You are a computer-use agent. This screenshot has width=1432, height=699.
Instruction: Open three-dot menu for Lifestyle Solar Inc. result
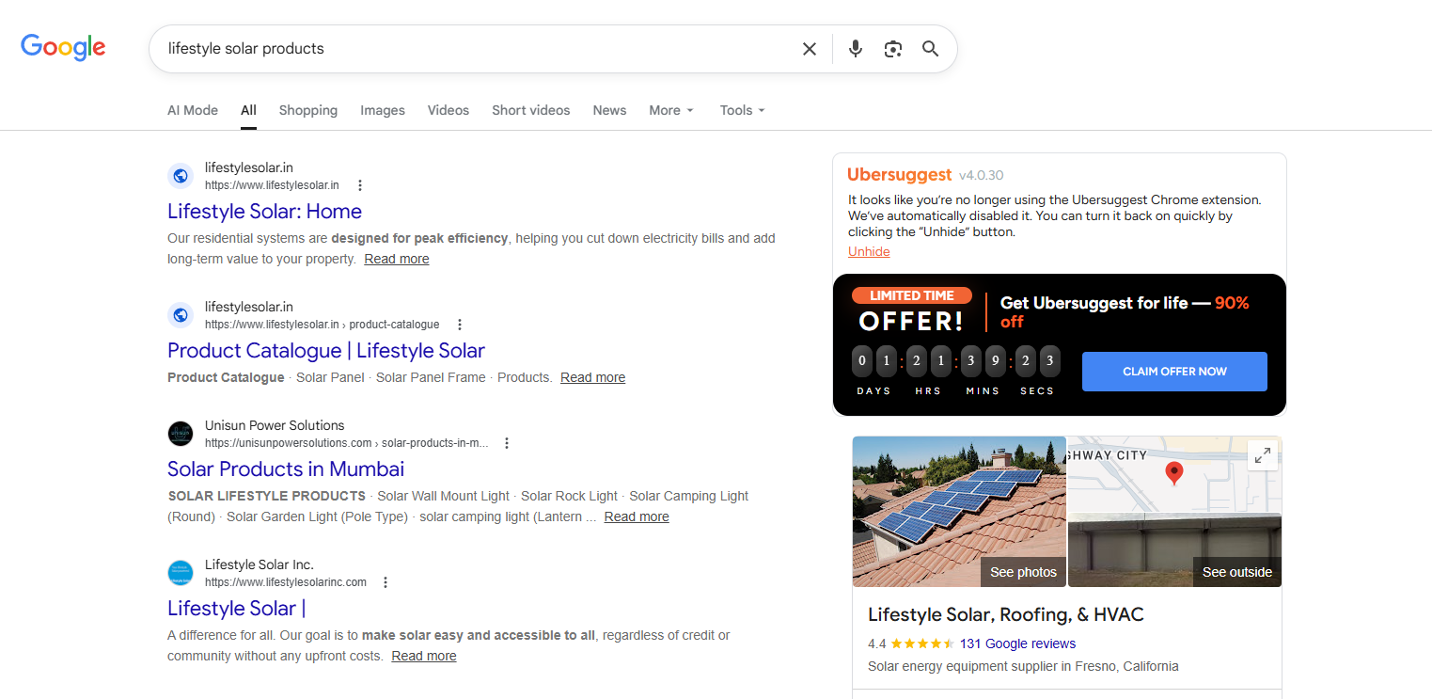pos(385,582)
